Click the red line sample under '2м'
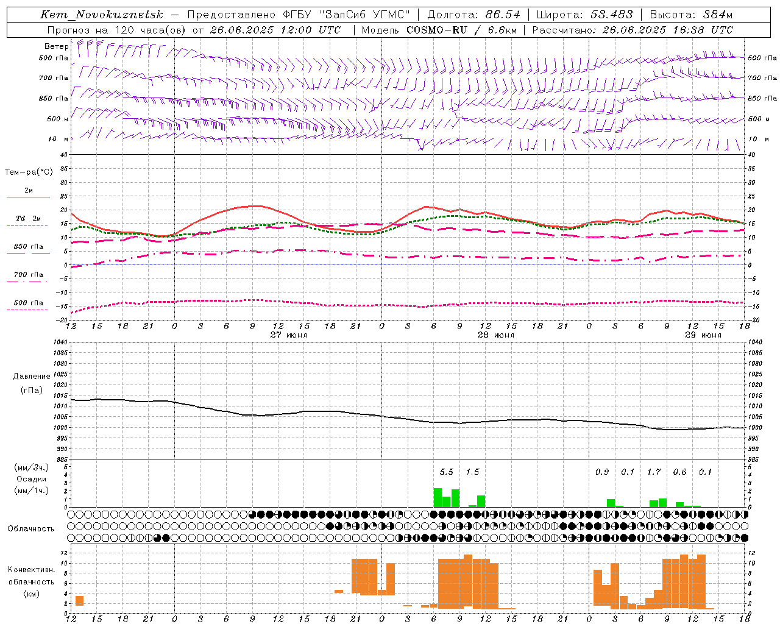 [x=28, y=197]
